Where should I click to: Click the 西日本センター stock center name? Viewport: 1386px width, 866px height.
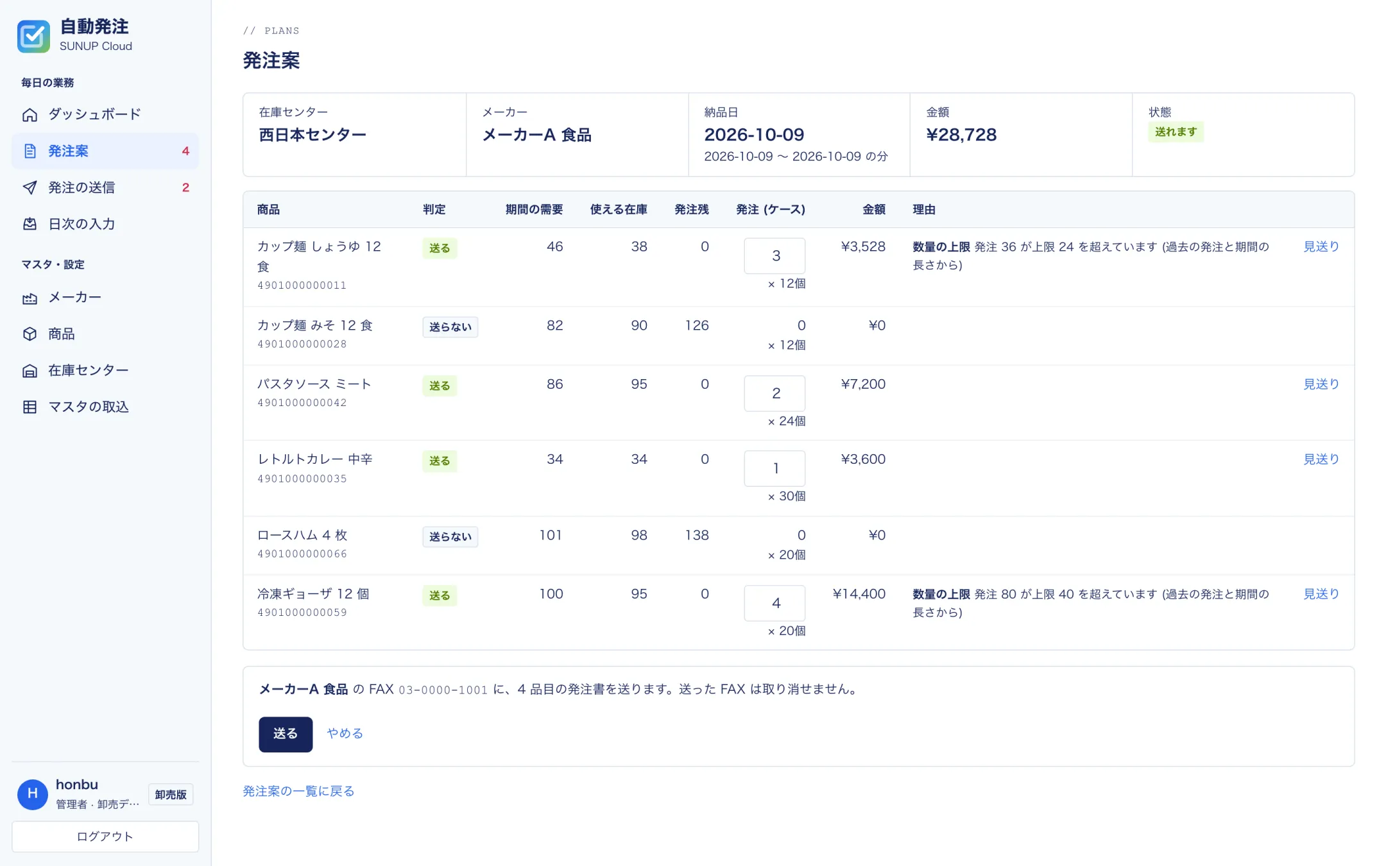click(x=312, y=135)
